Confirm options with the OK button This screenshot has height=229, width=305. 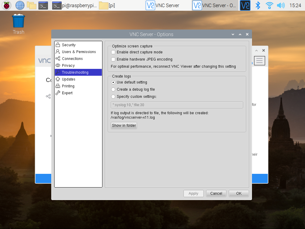click(x=239, y=193)
